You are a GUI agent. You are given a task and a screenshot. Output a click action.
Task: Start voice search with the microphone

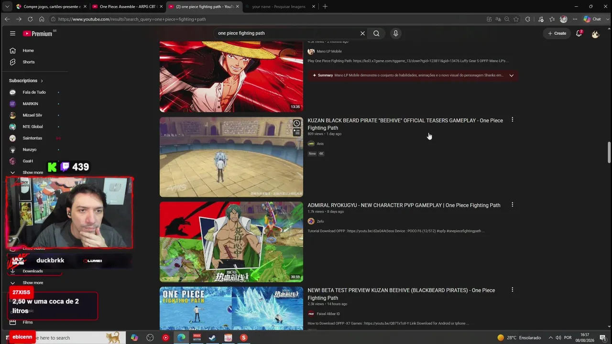(395, 33)
